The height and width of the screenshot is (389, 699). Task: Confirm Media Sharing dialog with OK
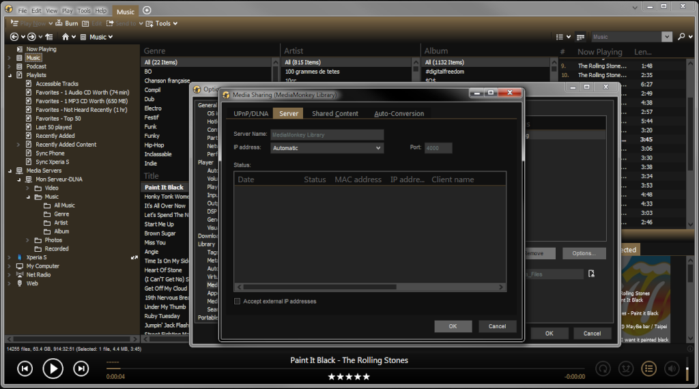(453, 326)
